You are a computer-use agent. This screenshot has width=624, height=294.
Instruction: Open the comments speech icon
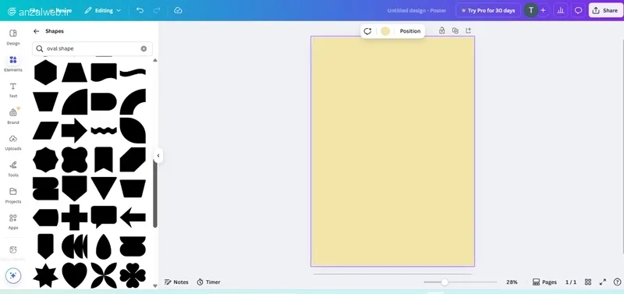(x=579, y=10)
